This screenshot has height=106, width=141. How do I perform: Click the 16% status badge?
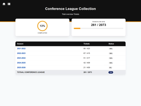(111, 53)
